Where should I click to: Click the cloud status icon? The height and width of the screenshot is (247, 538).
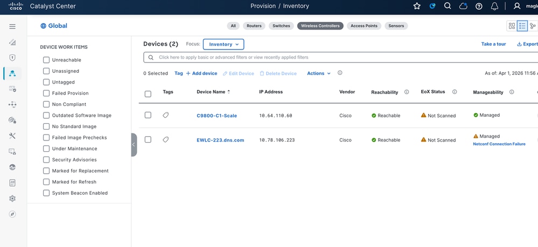[x=463, y=6]
